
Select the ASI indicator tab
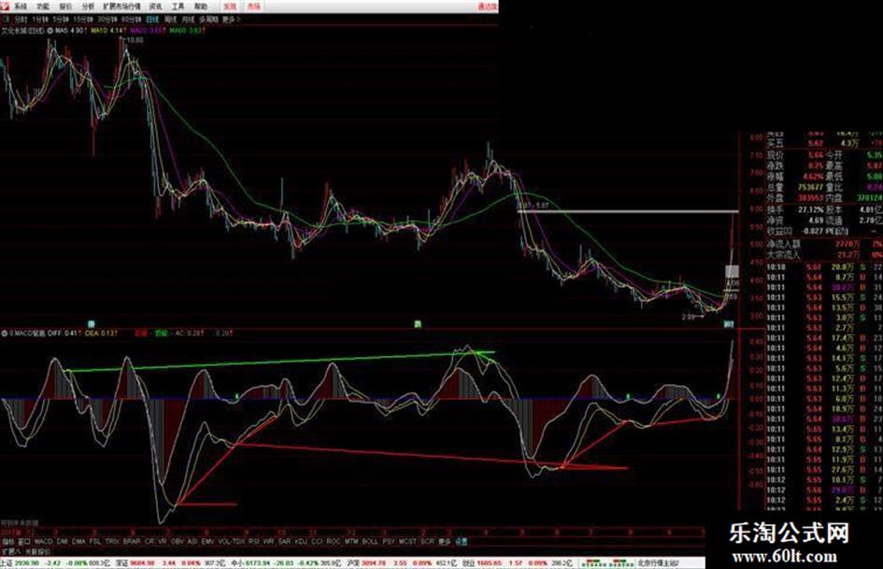(x=192, y=541)
